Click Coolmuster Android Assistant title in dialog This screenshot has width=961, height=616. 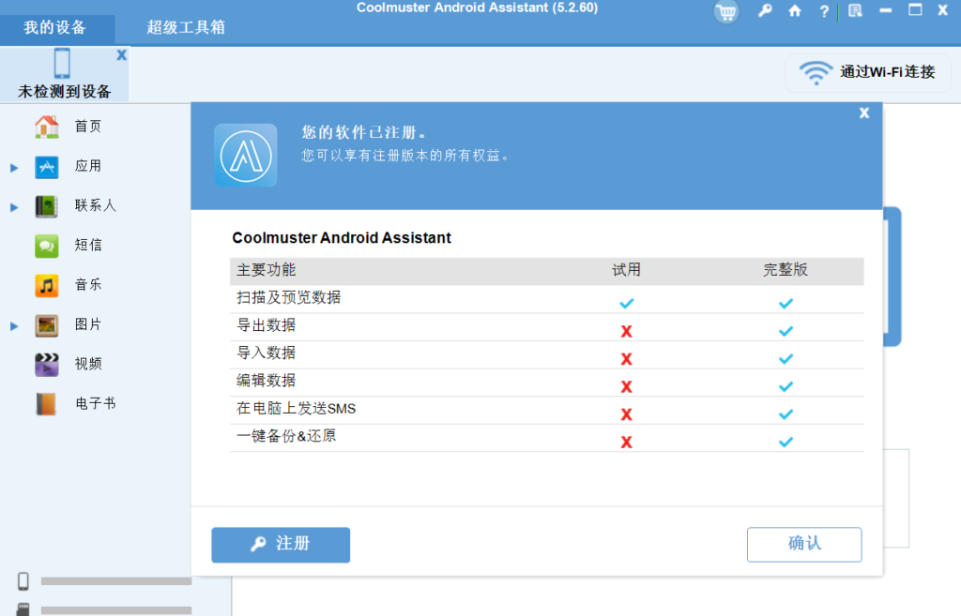[x=342, y=237]
